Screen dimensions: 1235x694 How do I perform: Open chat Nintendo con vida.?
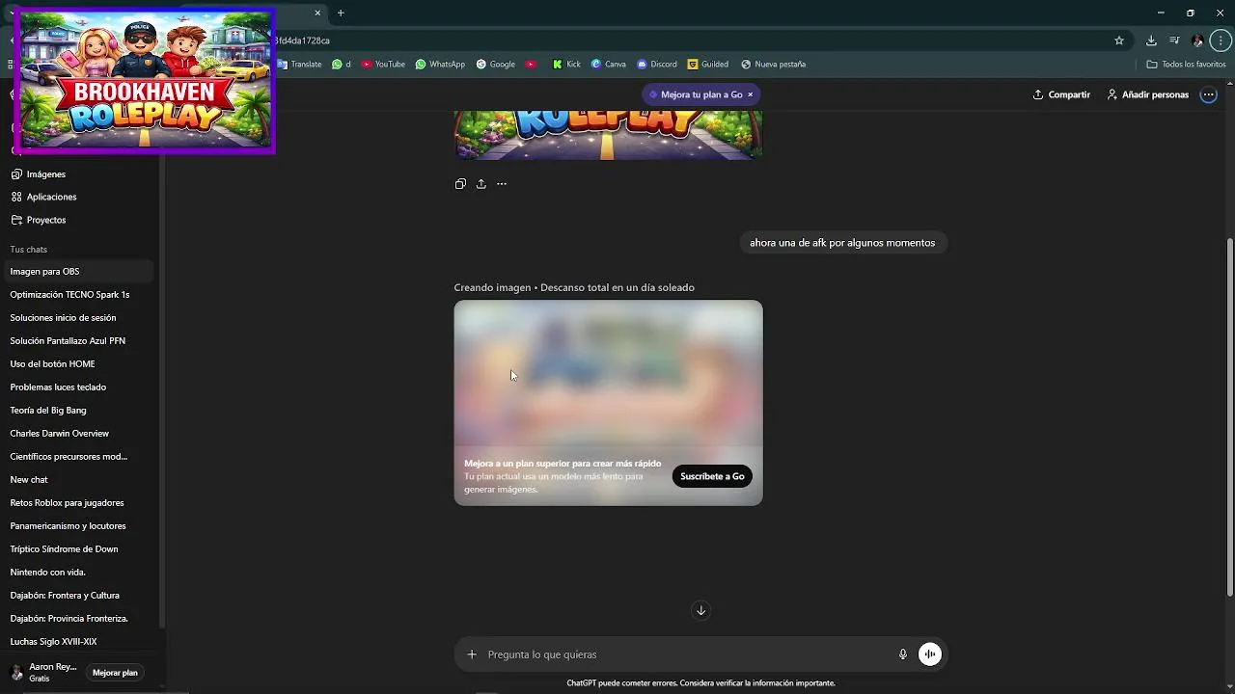point(80,573)
